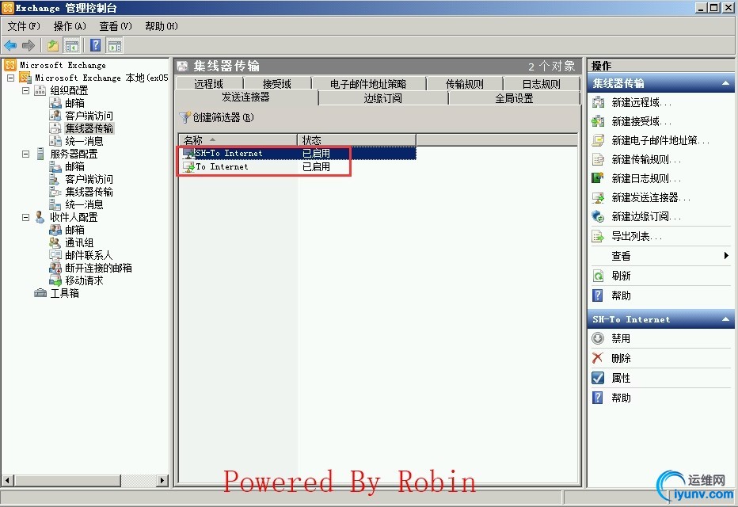Click the 新建发送连接器 icon
Viewport: 738px width, 507px height.
(598, 197)
